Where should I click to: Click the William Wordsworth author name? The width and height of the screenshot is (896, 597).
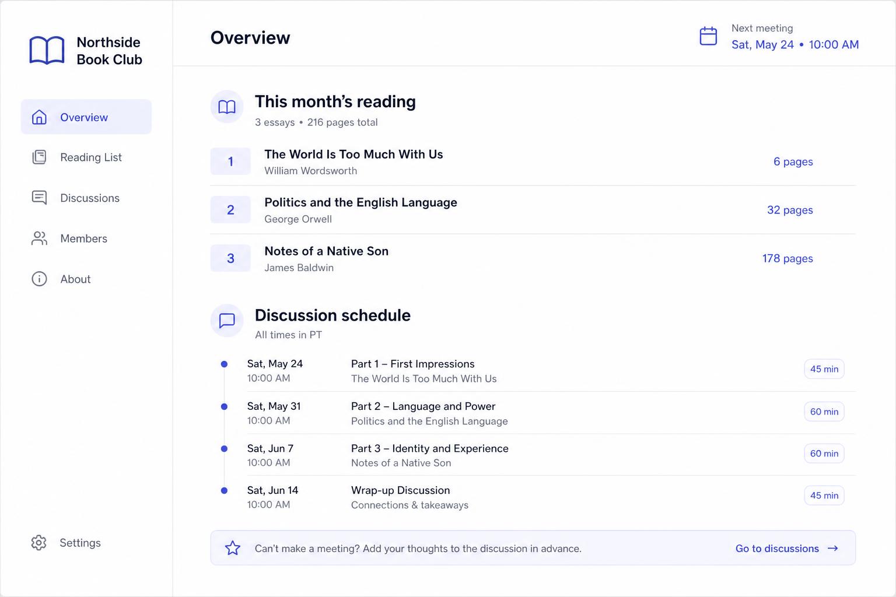coord(310,171)
